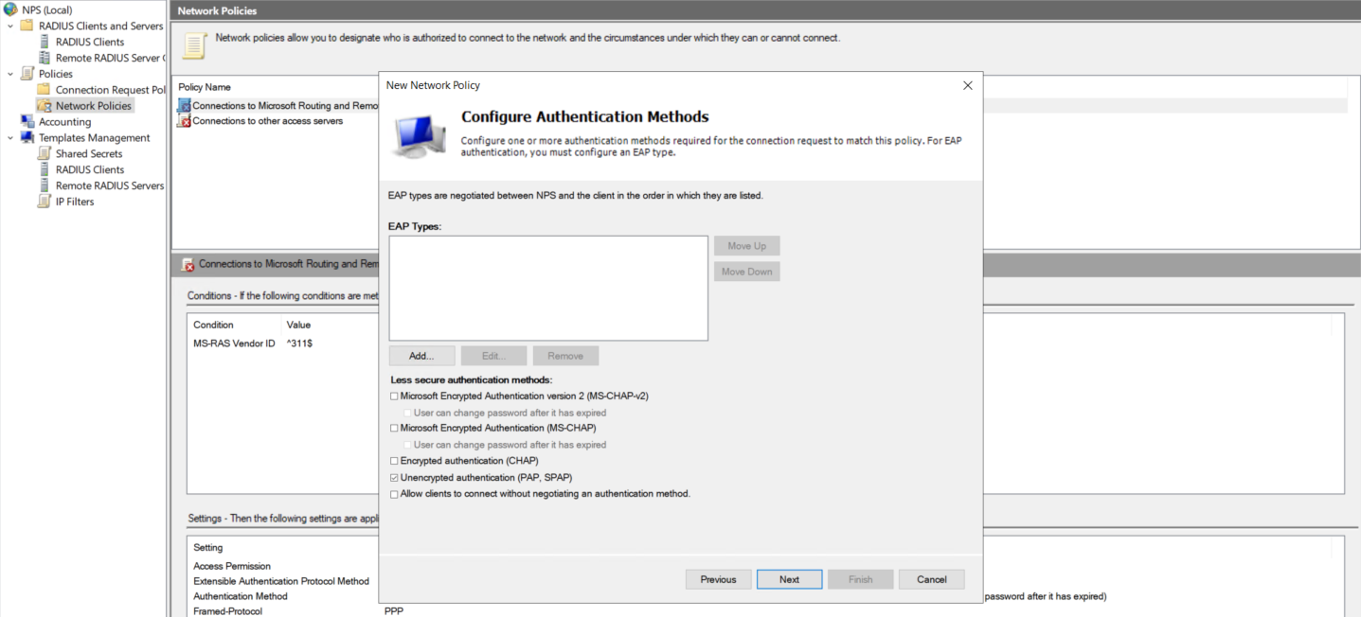This screenshot has width=1361, height=617.
Task: Check the Encrypted authentication (CHAP) box
Action: [394, 461]
